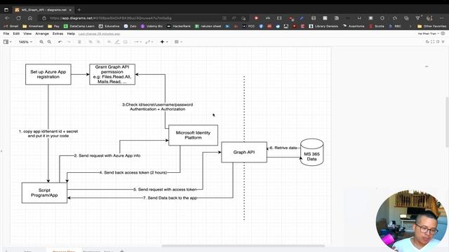
Task: Click the horizontal canvas scrollbar
Action: point(243,246)
